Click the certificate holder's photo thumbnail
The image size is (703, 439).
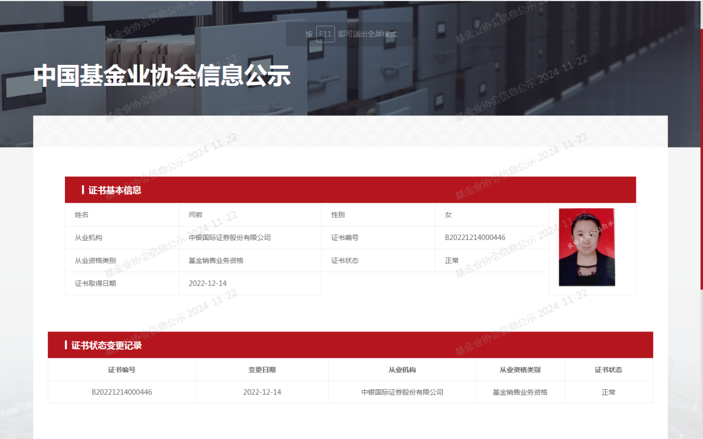click(586, 247)
